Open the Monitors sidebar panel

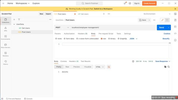(x=6, y=54)
